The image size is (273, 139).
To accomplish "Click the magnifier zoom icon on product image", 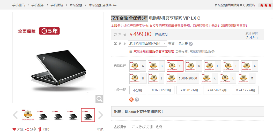I will click(x=99, y=99).
